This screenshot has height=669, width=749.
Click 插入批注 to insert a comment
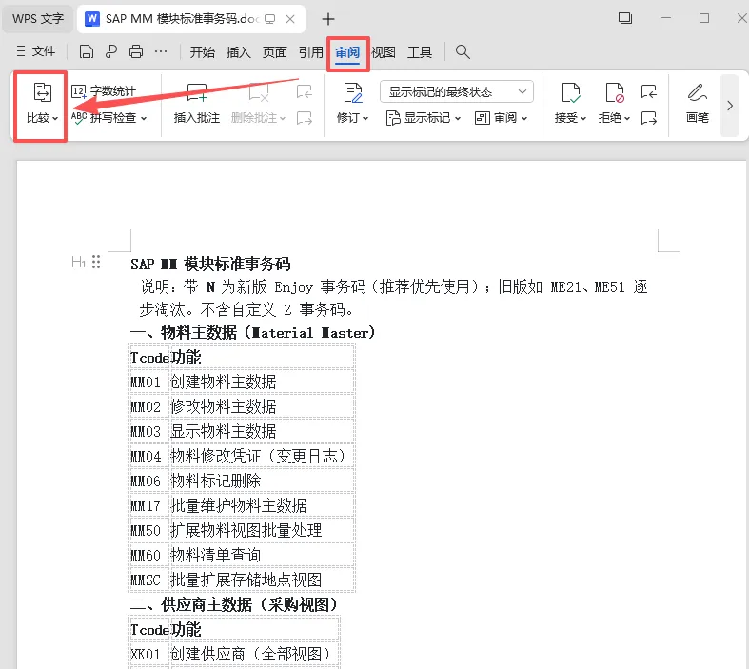pos(196,104)
